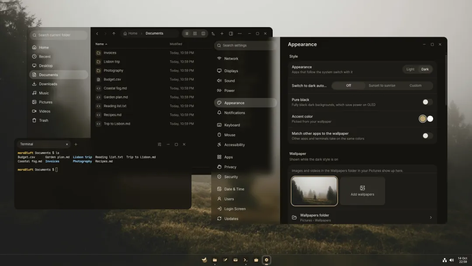Open Accessibility settings
Viewport: 472px width, 266px height.
[x=245, y=145]
